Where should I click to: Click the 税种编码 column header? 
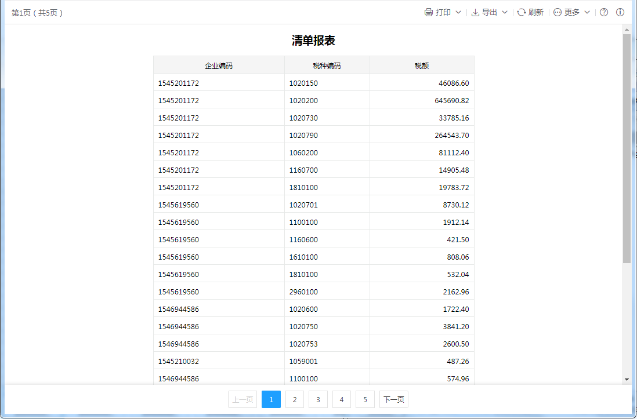point(327,65)
